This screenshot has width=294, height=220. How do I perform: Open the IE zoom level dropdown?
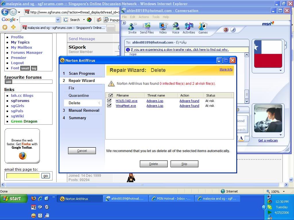click(x=284, y=191)
